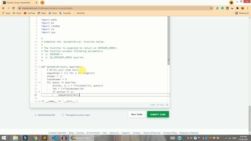Open File Explorer from the taskbar
This screenshot has width=251, height=141.
point(15,138)
